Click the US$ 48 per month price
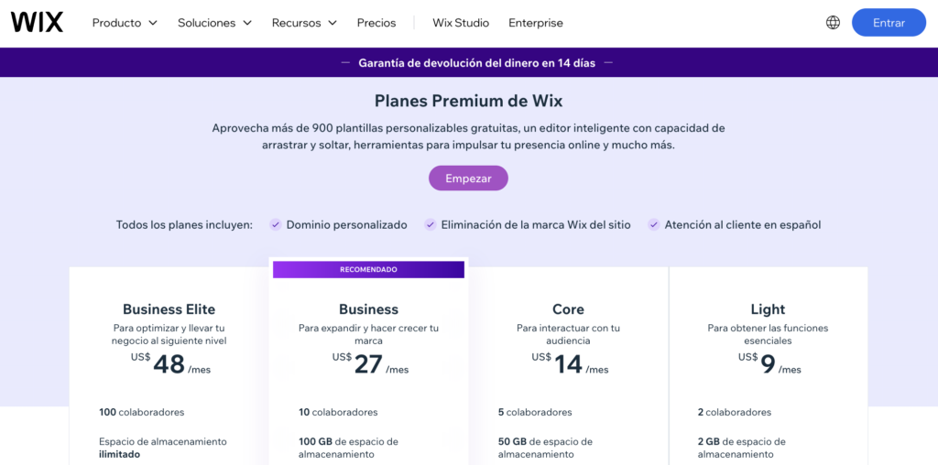 169,364
